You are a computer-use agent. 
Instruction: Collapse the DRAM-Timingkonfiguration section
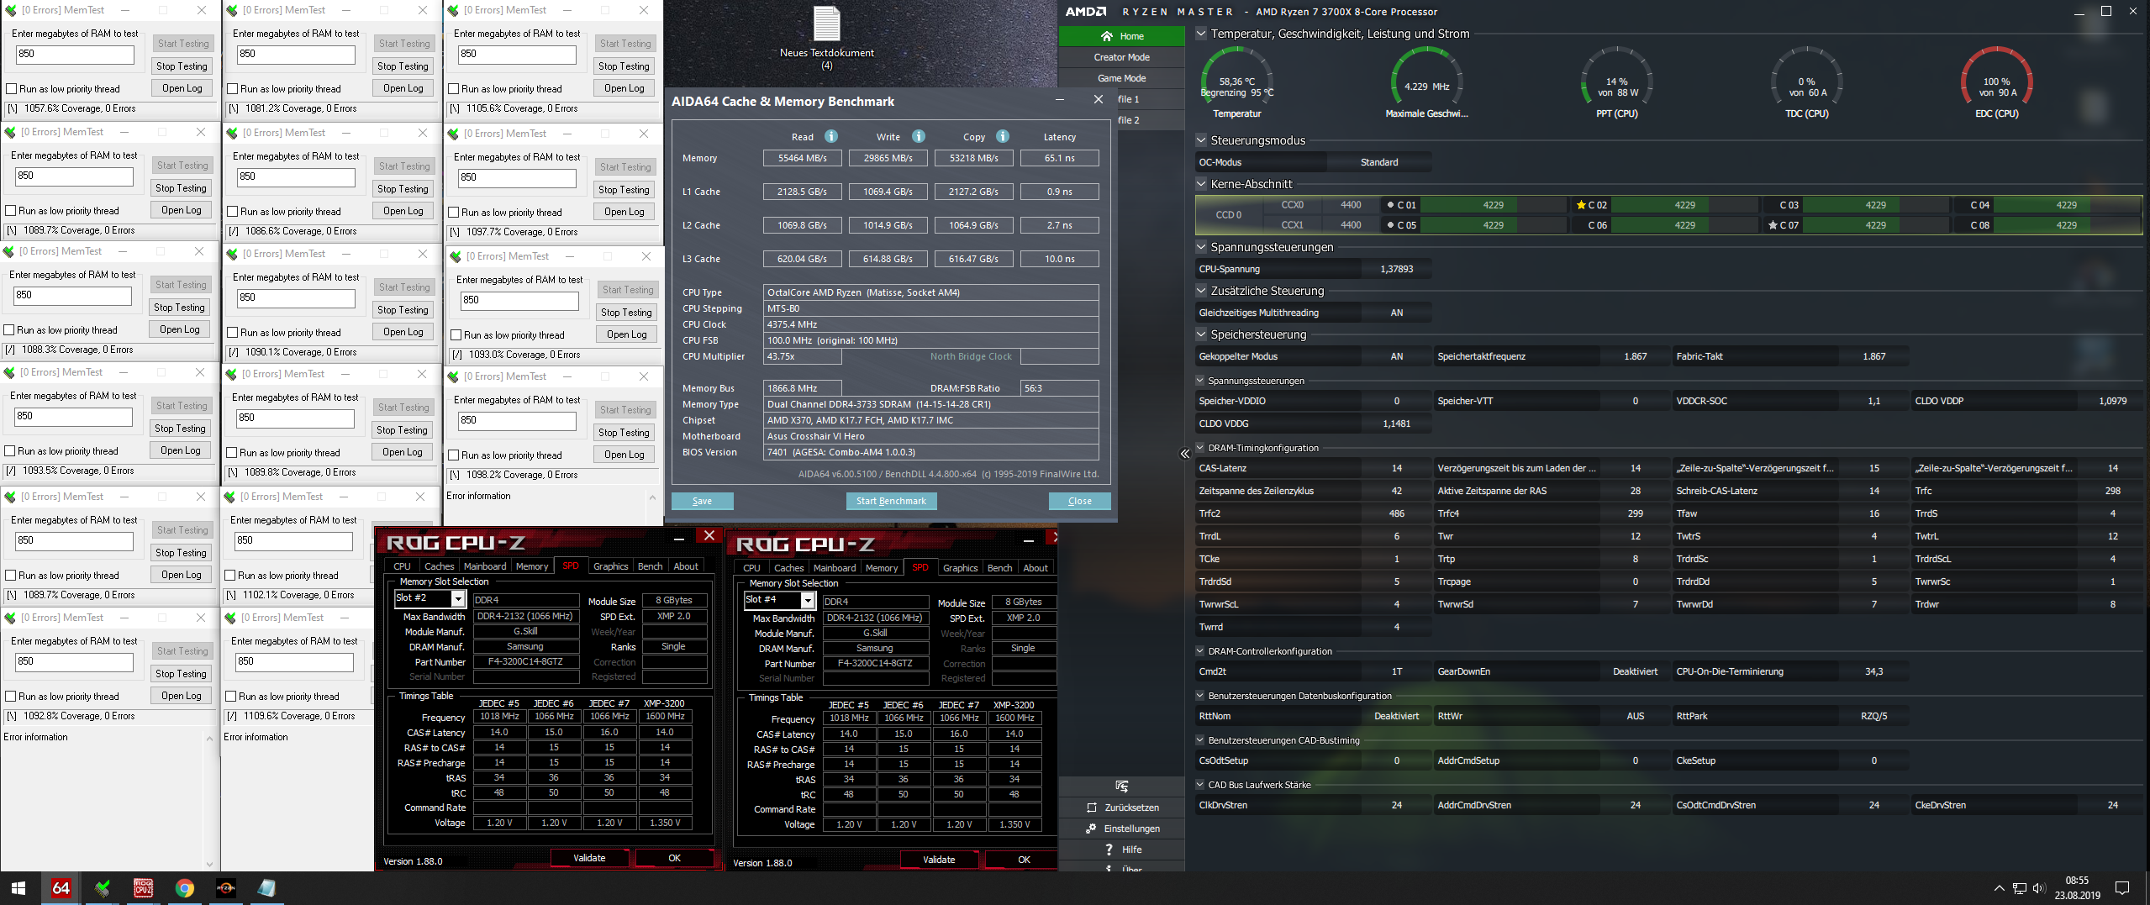point(1200,448)
